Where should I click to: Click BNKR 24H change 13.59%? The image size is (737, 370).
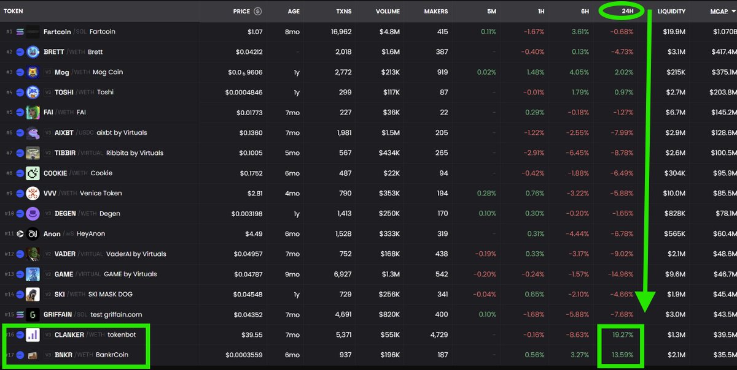tap(623, 355)
